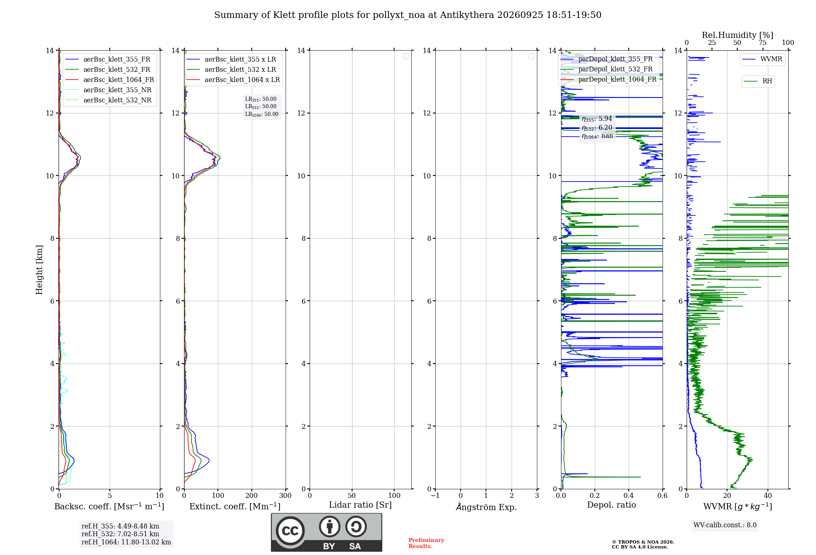Click the ref.H_1064: 11.80-13.02 km line
The width and height of the screenshot is (816, 555).
pos(126,542)
